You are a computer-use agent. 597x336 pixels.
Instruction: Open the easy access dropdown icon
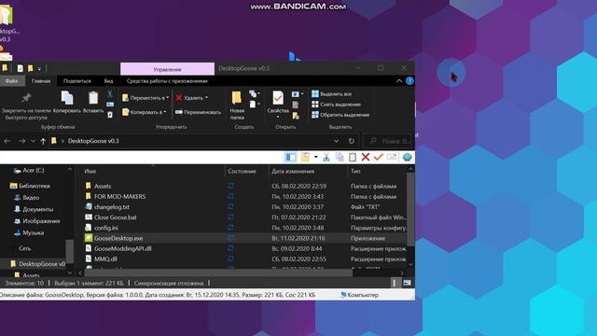point(254,104)
